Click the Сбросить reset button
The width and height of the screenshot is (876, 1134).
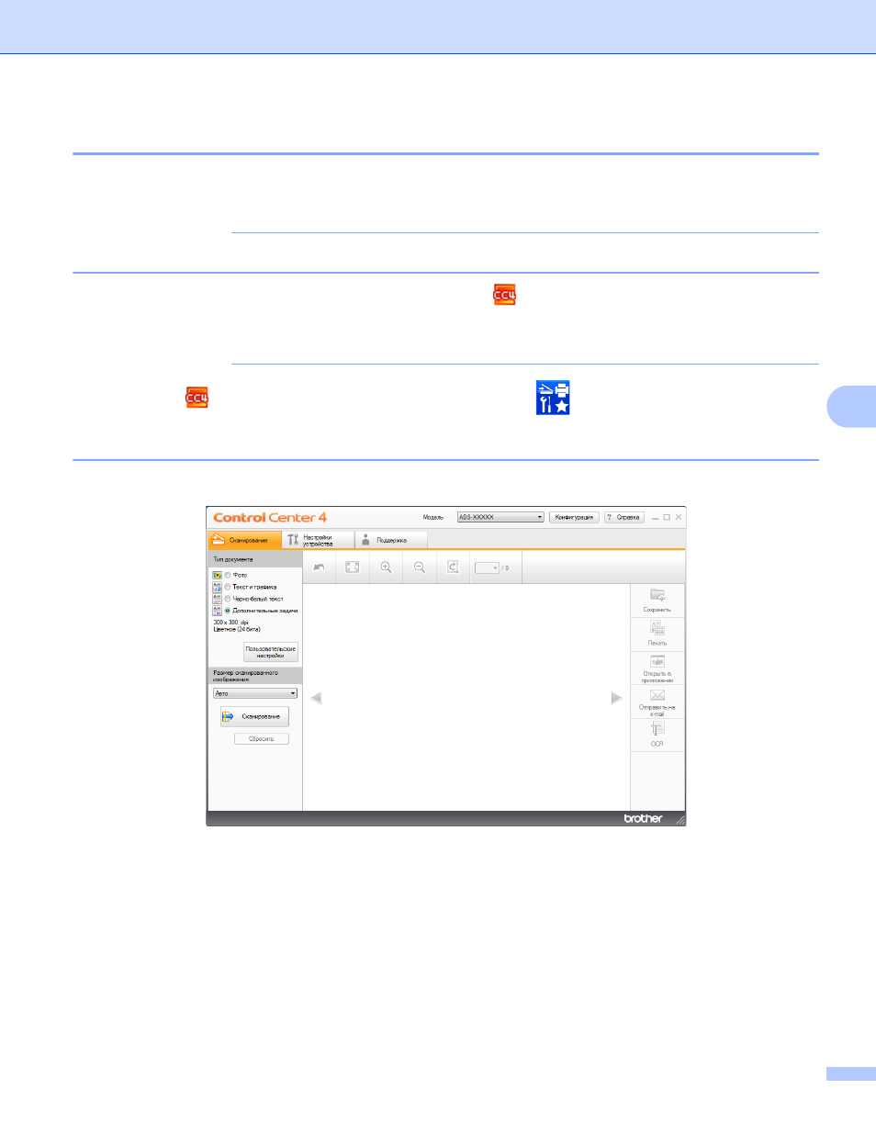(262, 738)
